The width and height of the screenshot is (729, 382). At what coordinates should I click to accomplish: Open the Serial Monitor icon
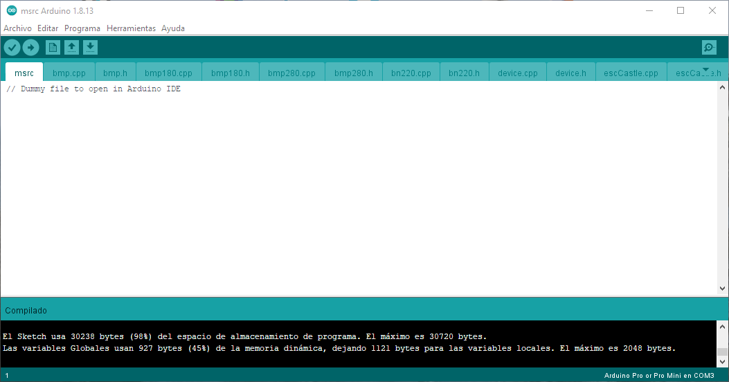(x=709, y=47)
